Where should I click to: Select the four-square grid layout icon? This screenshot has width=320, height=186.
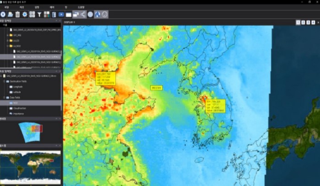32,15
